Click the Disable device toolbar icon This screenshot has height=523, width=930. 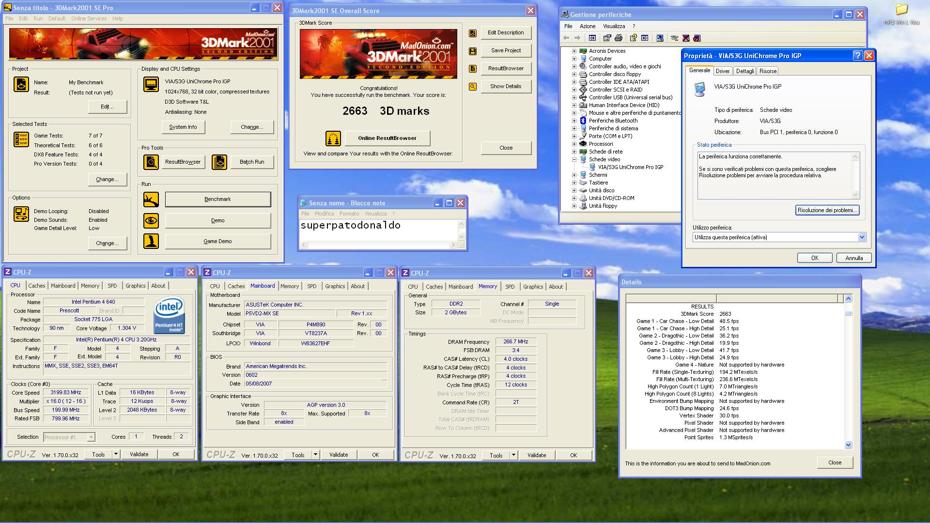tap(697, 38)
